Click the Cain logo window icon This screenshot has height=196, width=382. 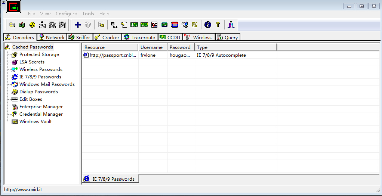pos(13,7)
